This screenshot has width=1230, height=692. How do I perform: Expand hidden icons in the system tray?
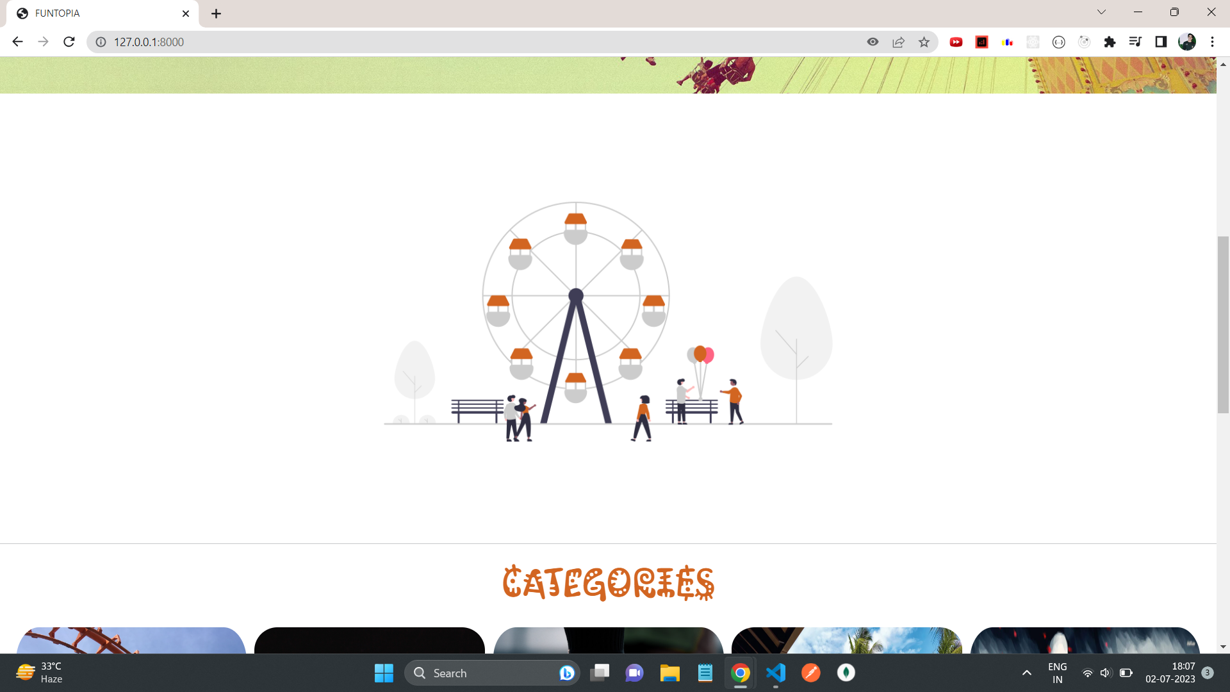point(1026,673)
